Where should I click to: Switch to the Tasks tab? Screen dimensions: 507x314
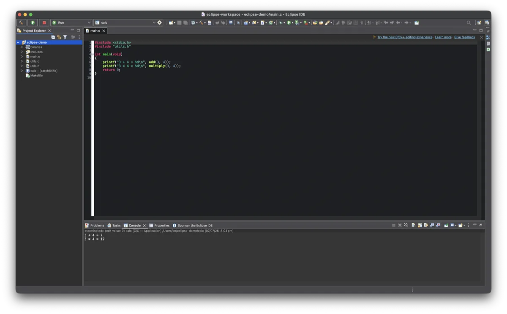coord(114,225)
